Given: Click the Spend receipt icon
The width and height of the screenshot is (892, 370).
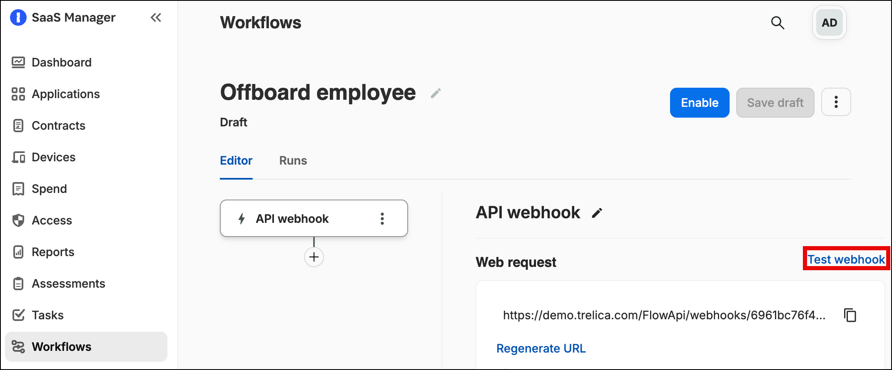Looking at the screenshot, I should [x=18, y=189].
